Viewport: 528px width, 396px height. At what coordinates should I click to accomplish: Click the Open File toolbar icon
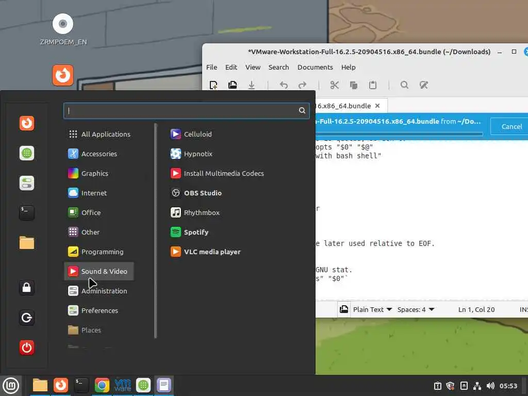click(x=233, y=85)
